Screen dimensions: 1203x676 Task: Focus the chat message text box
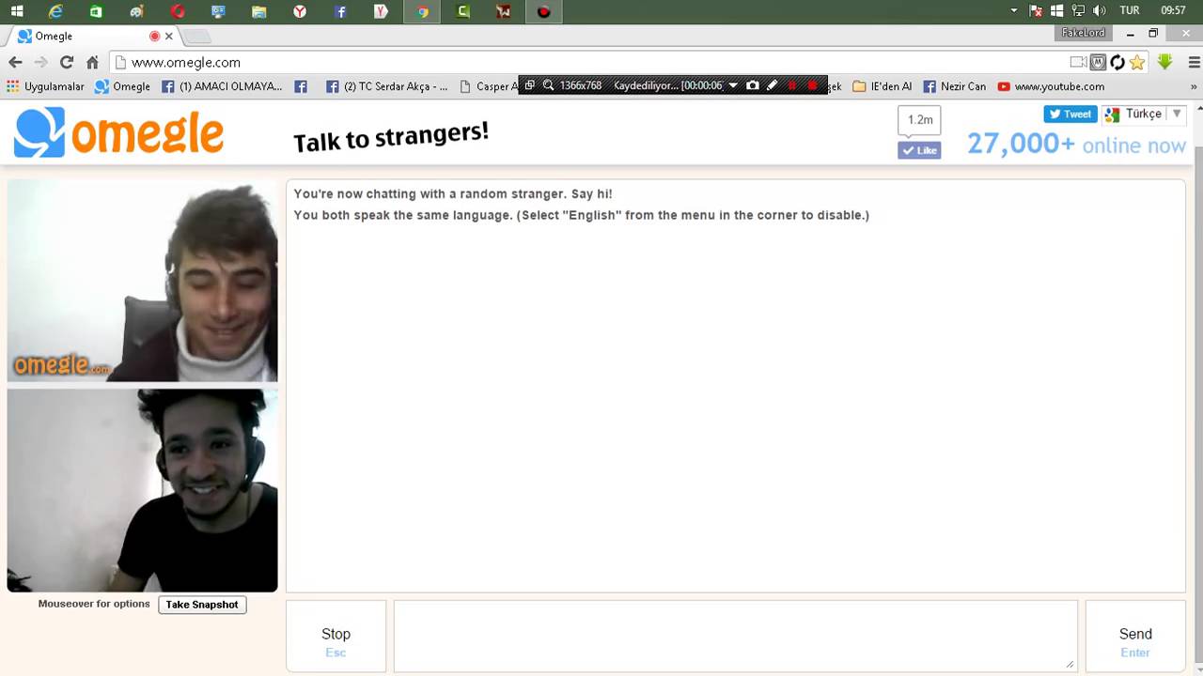tap(735, 637)
